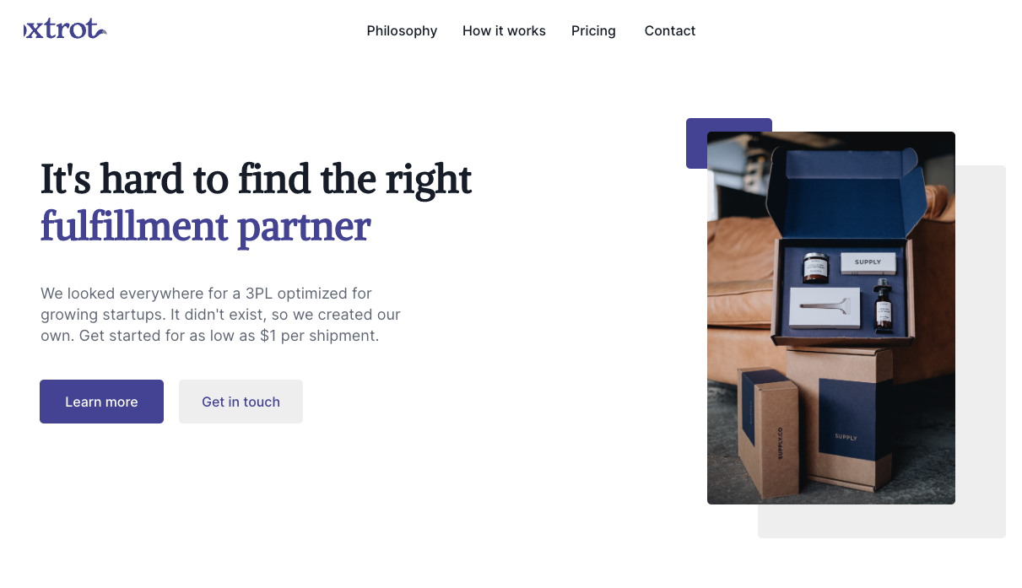This screenshot has width=1022, height=588.
Task: Open the Pricing page link
Action: pos(593,31)
